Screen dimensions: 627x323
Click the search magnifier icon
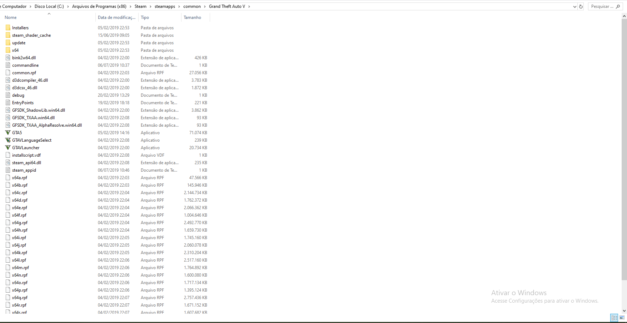618,6
